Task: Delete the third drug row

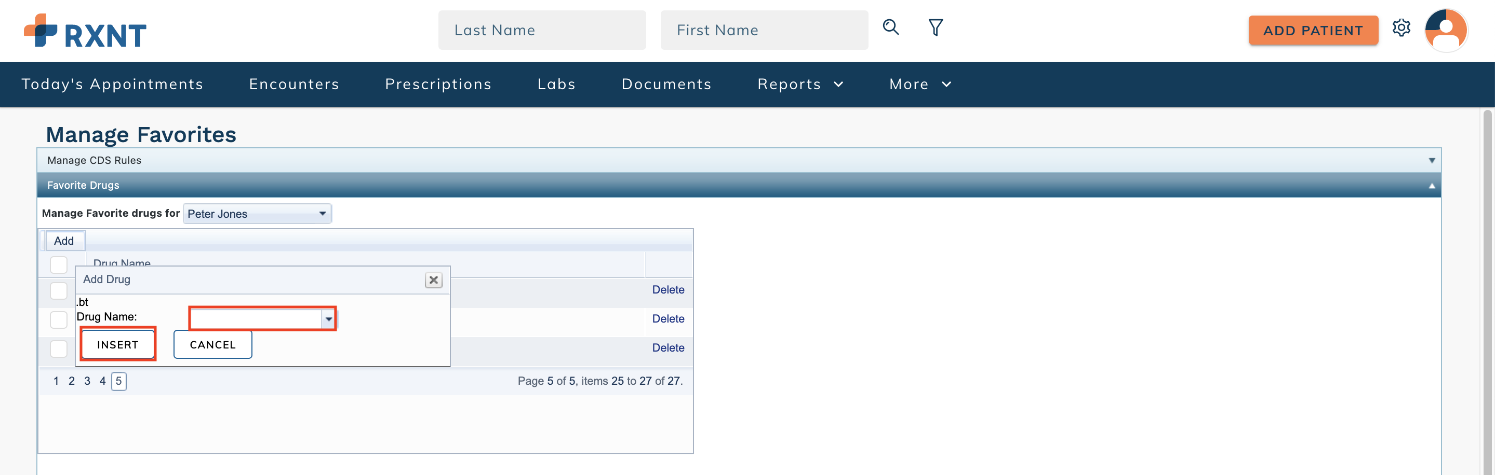Action: tap(668, 347)
